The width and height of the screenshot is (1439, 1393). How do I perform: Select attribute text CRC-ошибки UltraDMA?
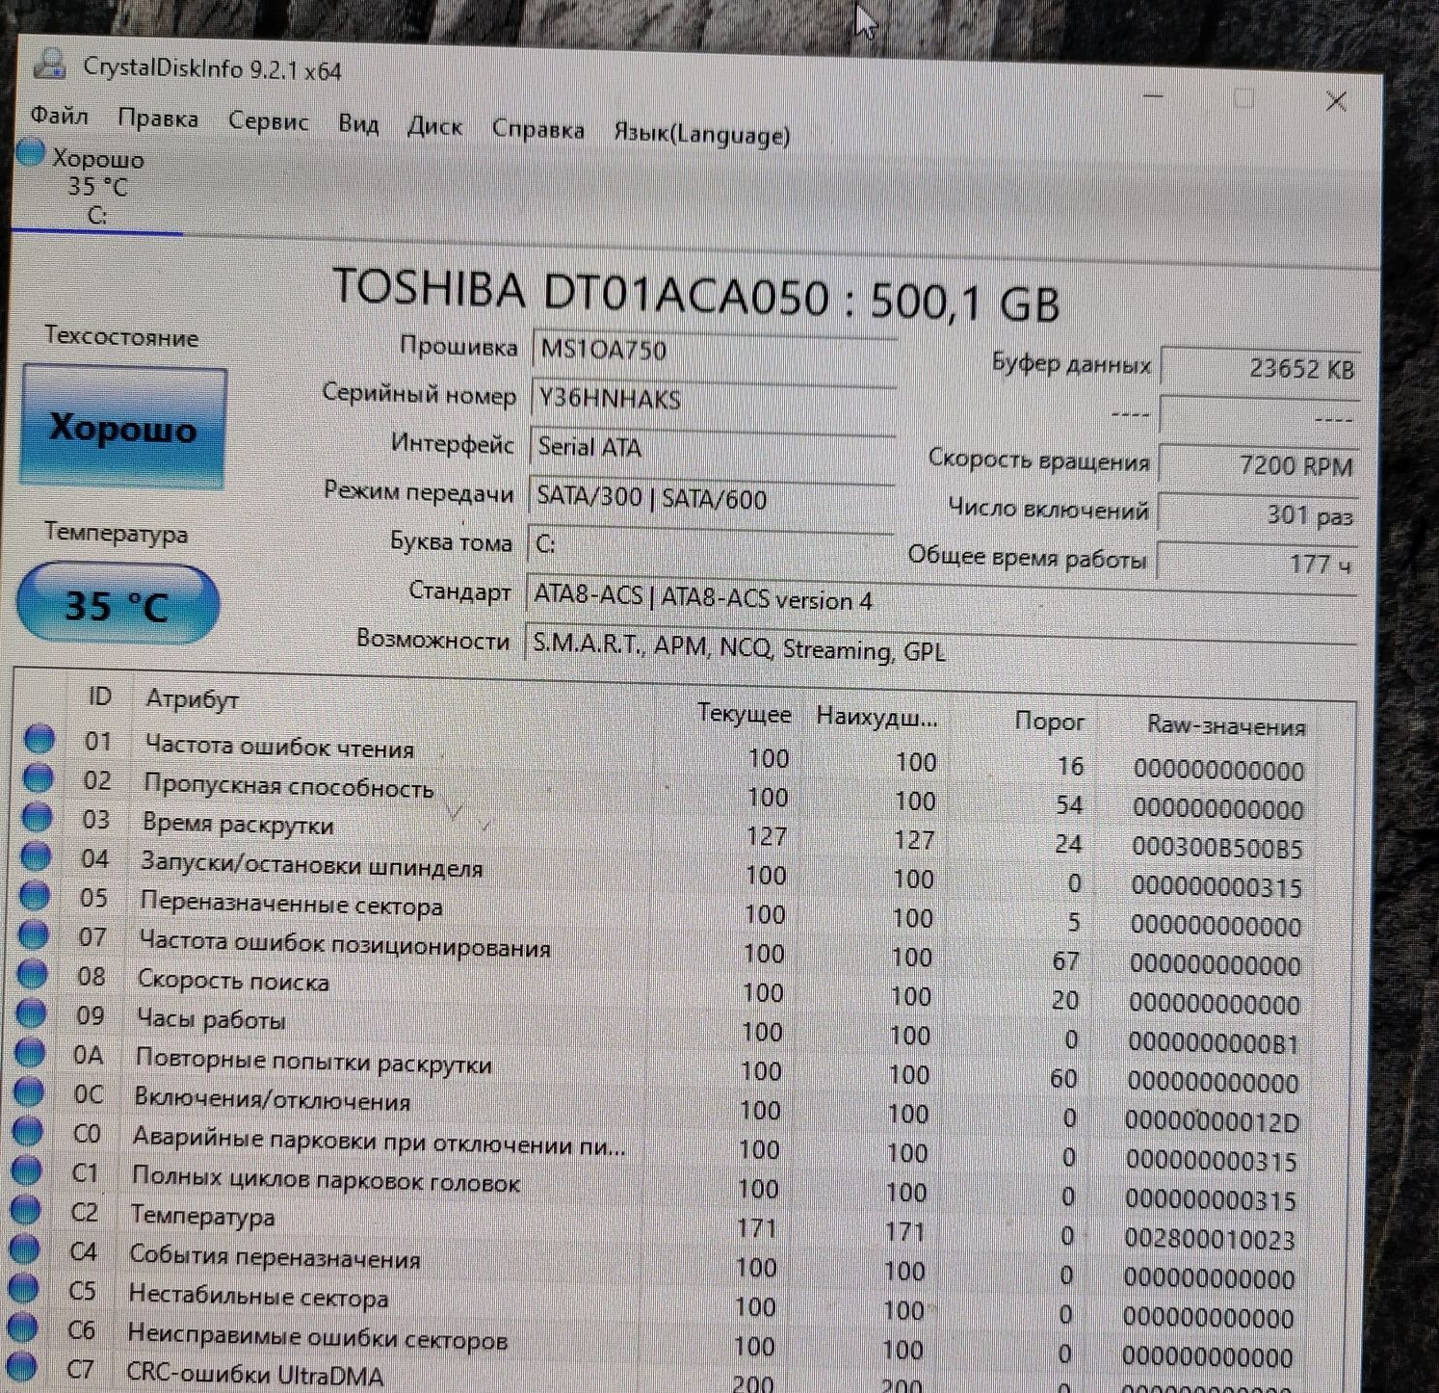(255, 1374)
